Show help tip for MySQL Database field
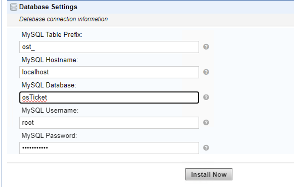 pos(206,98)
